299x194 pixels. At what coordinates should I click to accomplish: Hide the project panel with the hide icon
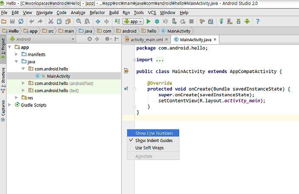(117, 39)
